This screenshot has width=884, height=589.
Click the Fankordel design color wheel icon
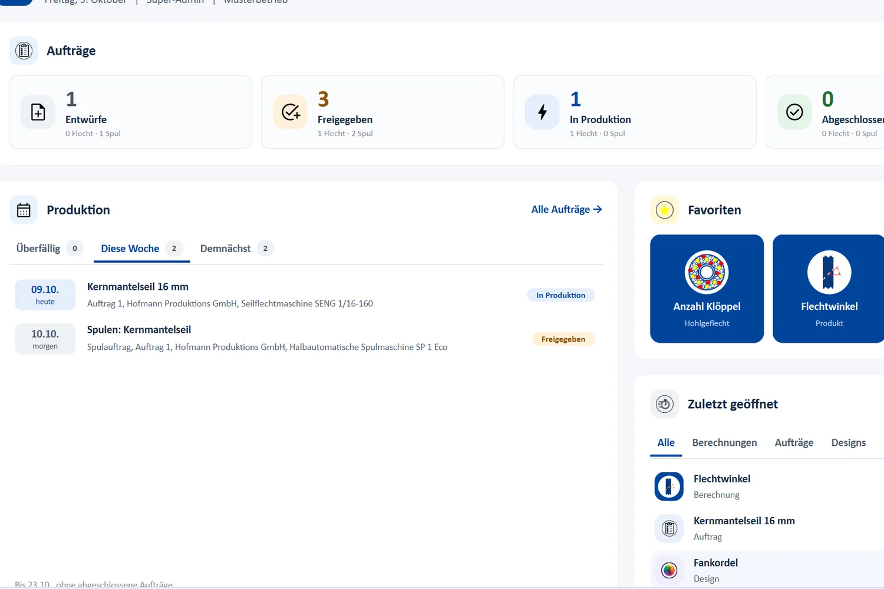669,570
